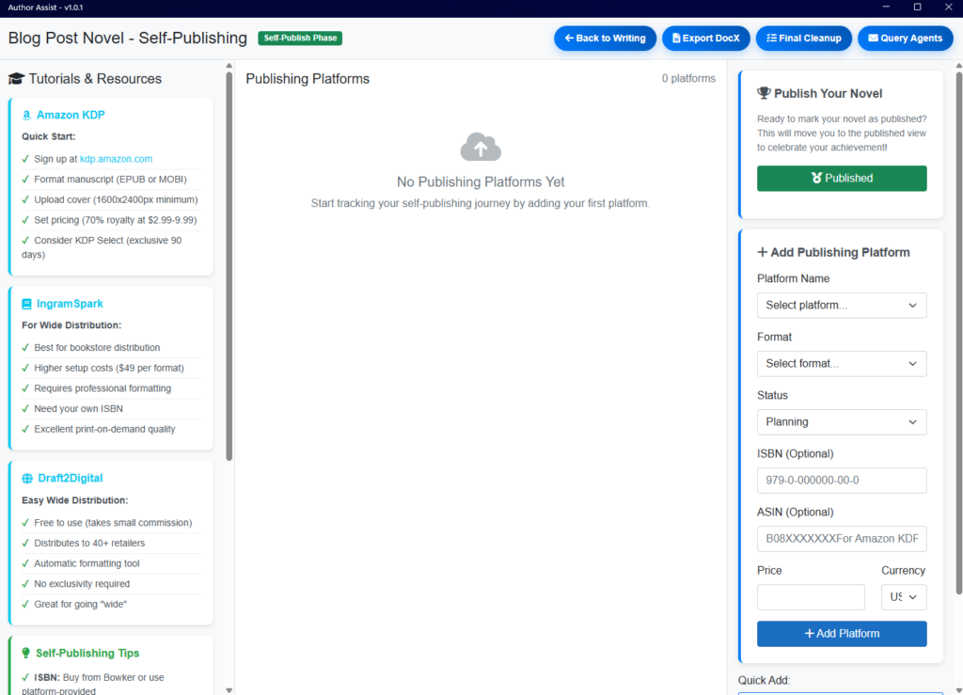Click into the ISBN input field

click(x=841, y=481)
